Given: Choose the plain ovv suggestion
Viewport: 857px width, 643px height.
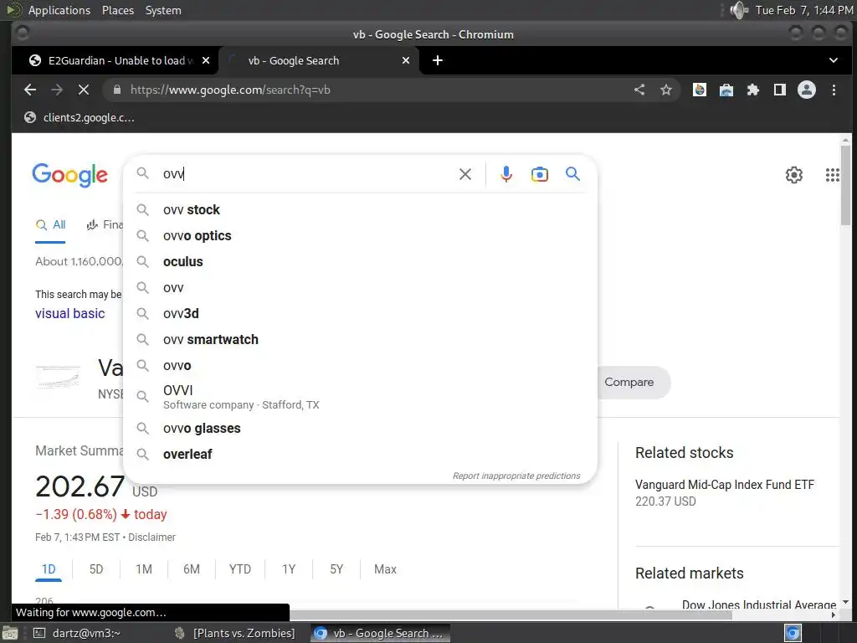Looking at the screenshot, I should tap(360, 288).
